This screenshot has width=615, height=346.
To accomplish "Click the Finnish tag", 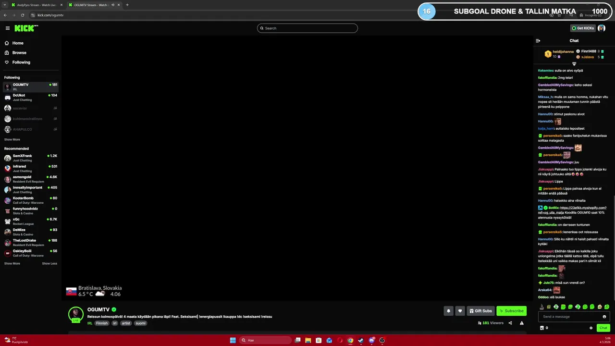I will [102, 323].
